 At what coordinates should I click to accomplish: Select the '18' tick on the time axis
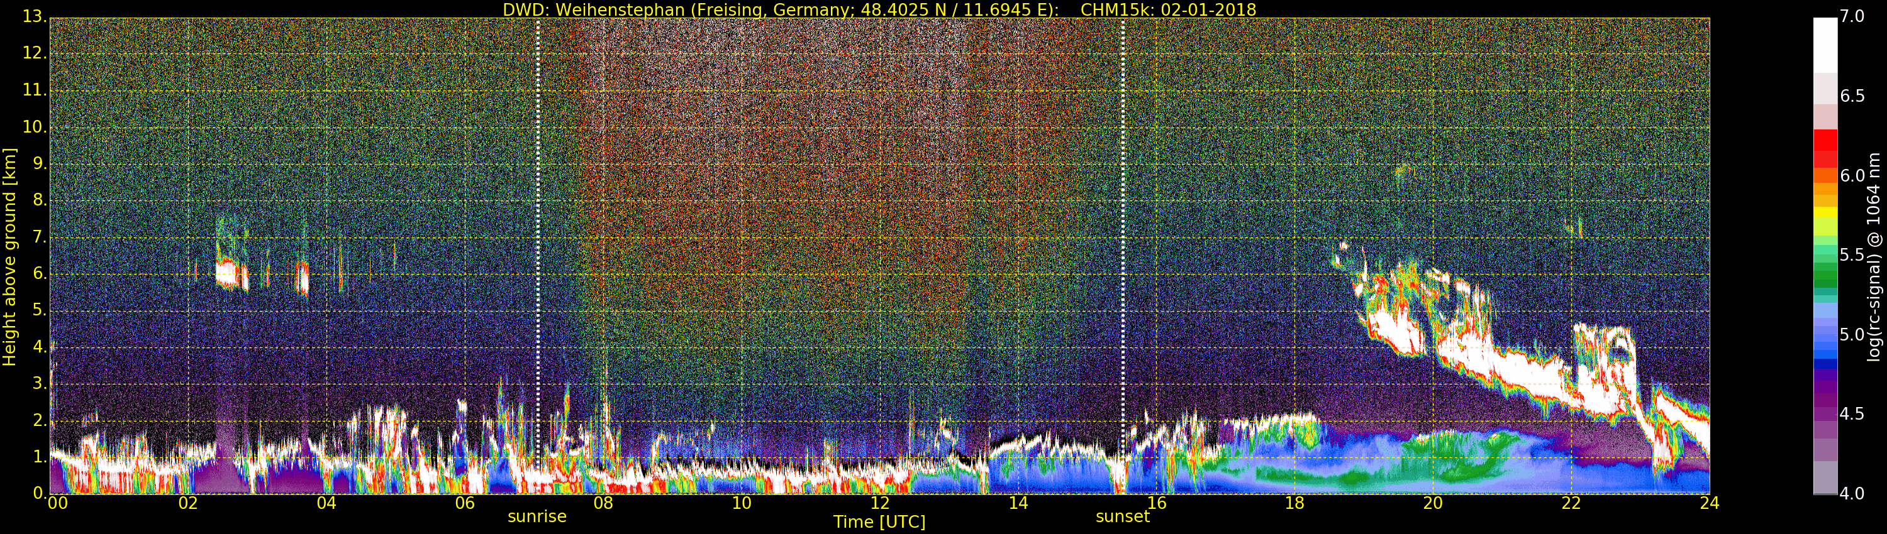tap(1294, 503)
